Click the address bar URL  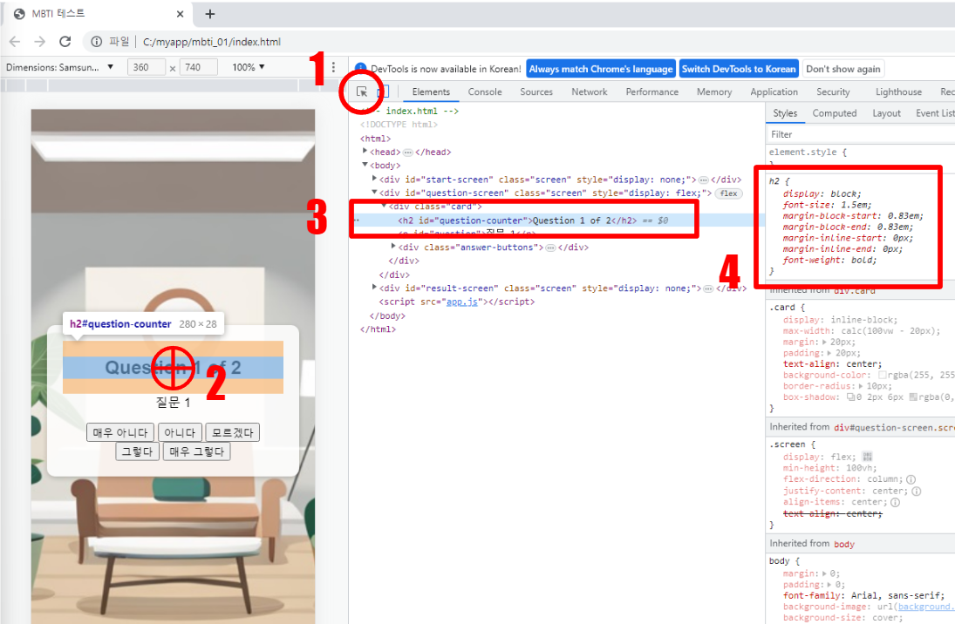point(211,42)
